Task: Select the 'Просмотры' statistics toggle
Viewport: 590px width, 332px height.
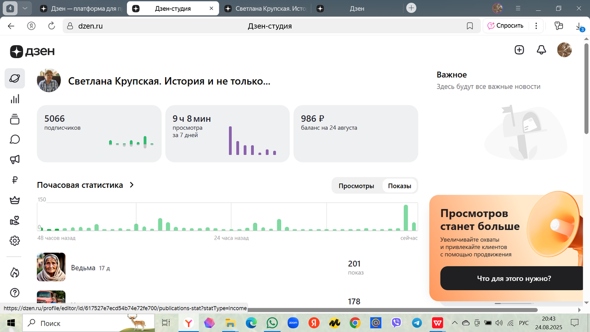Action: [356, 186]
